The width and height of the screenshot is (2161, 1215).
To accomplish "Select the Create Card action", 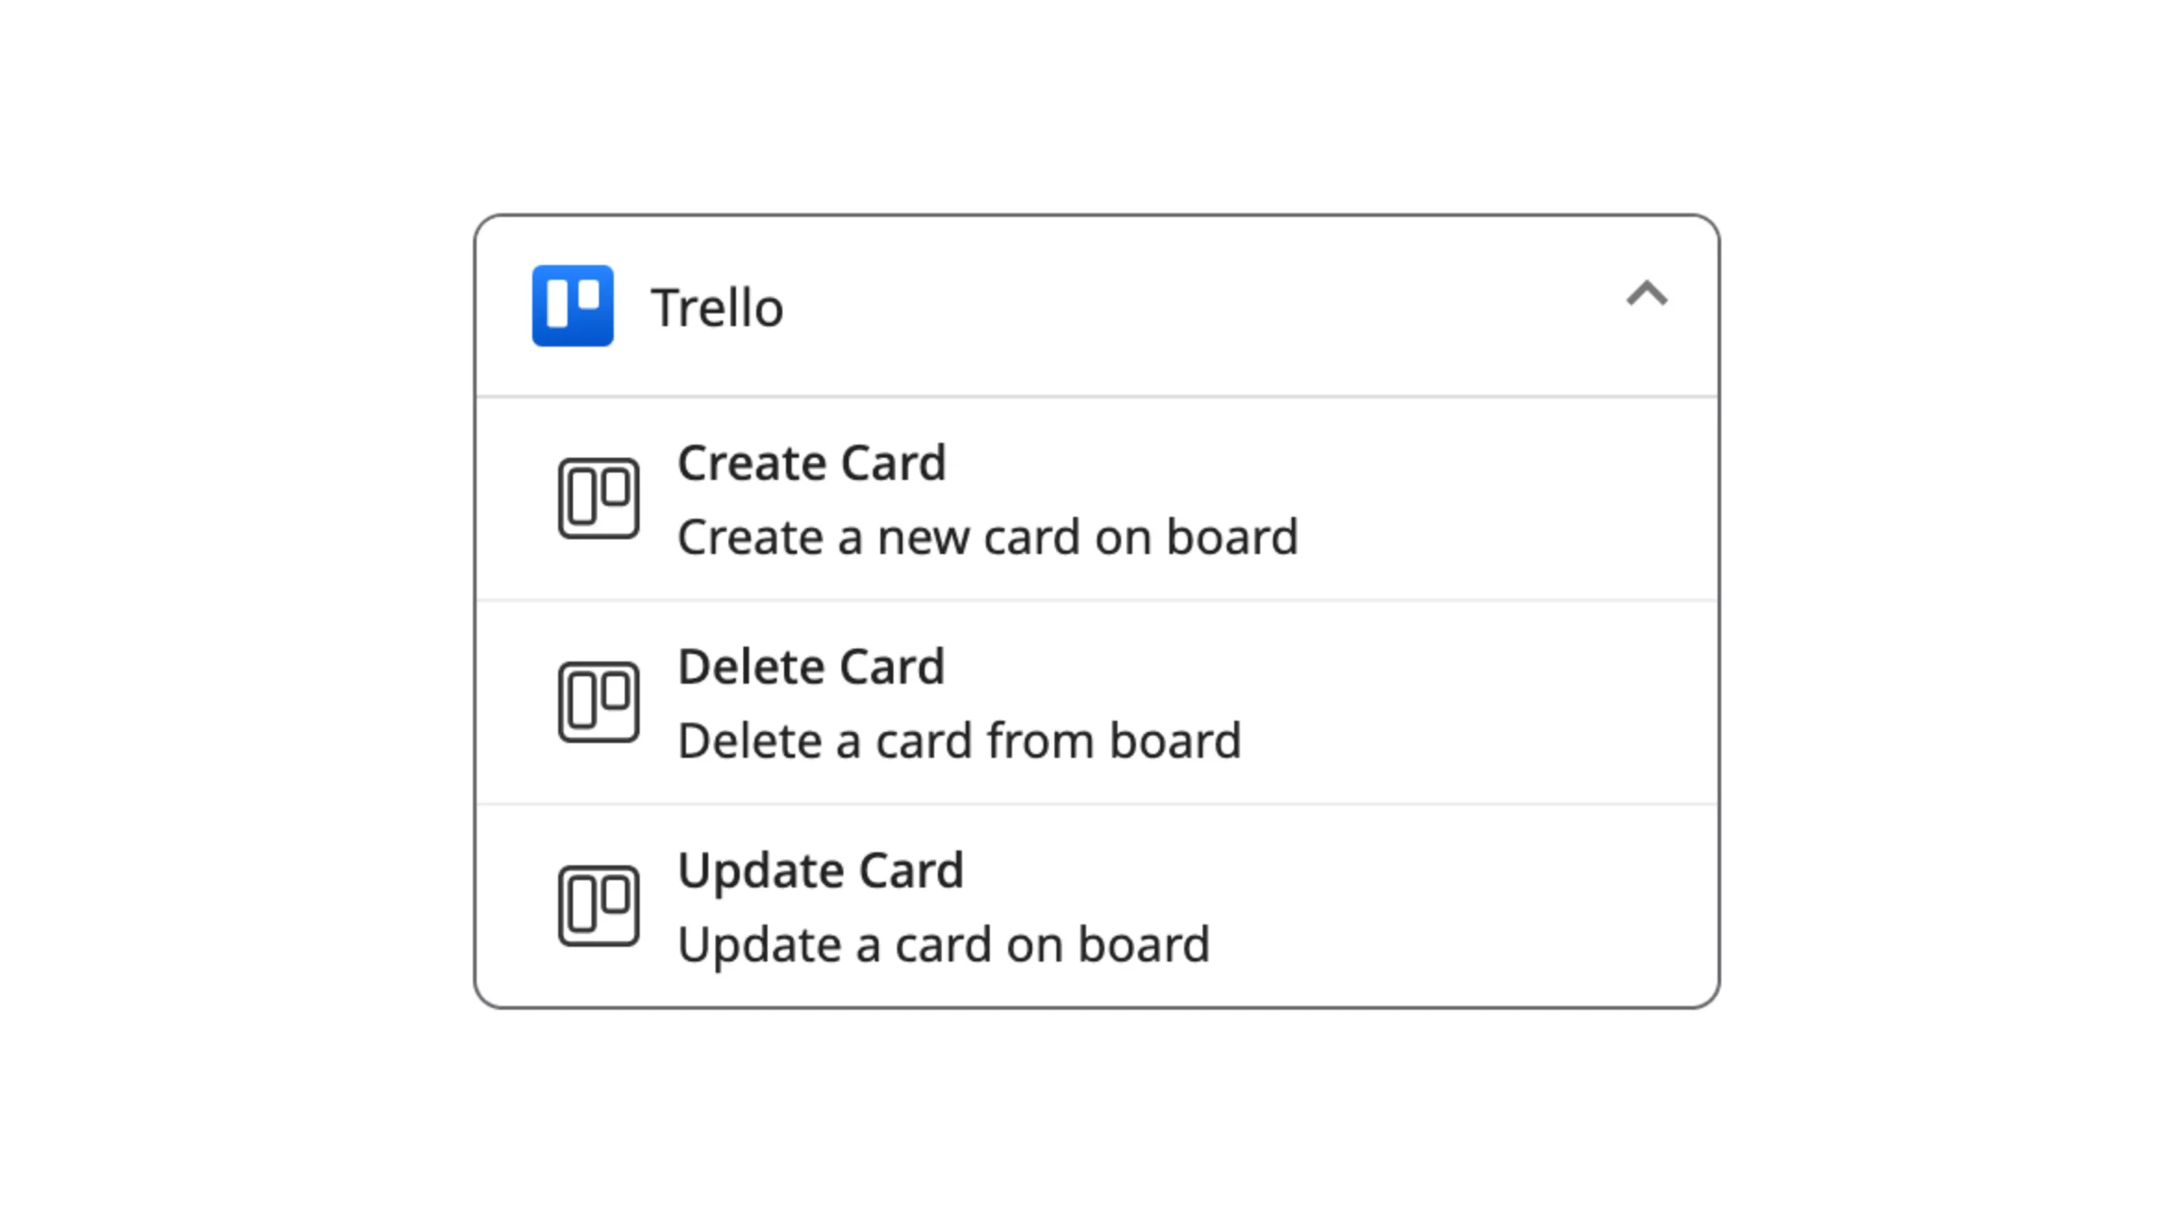I will tap(1097, 499).
